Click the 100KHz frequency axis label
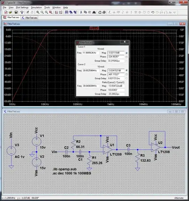 [x=78, y=104]
